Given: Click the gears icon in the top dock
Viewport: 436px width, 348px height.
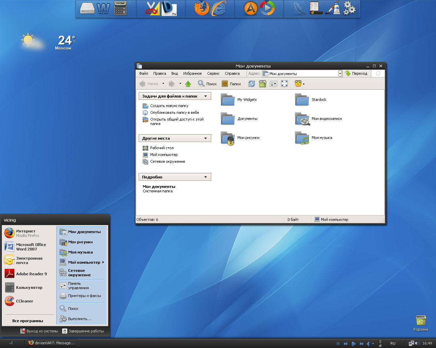Looking at the screenshot, I should pos(349,8).
